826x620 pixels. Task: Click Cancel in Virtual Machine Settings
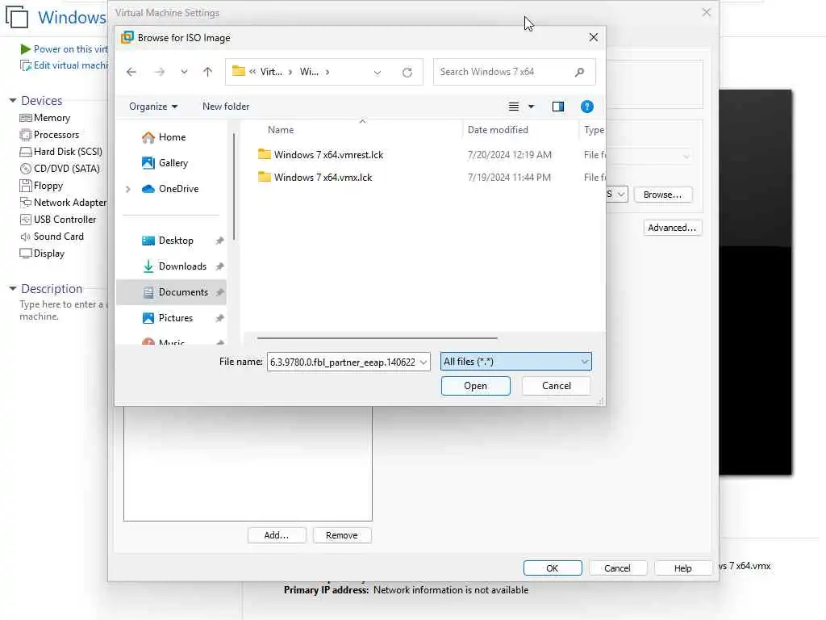point(617,568)
